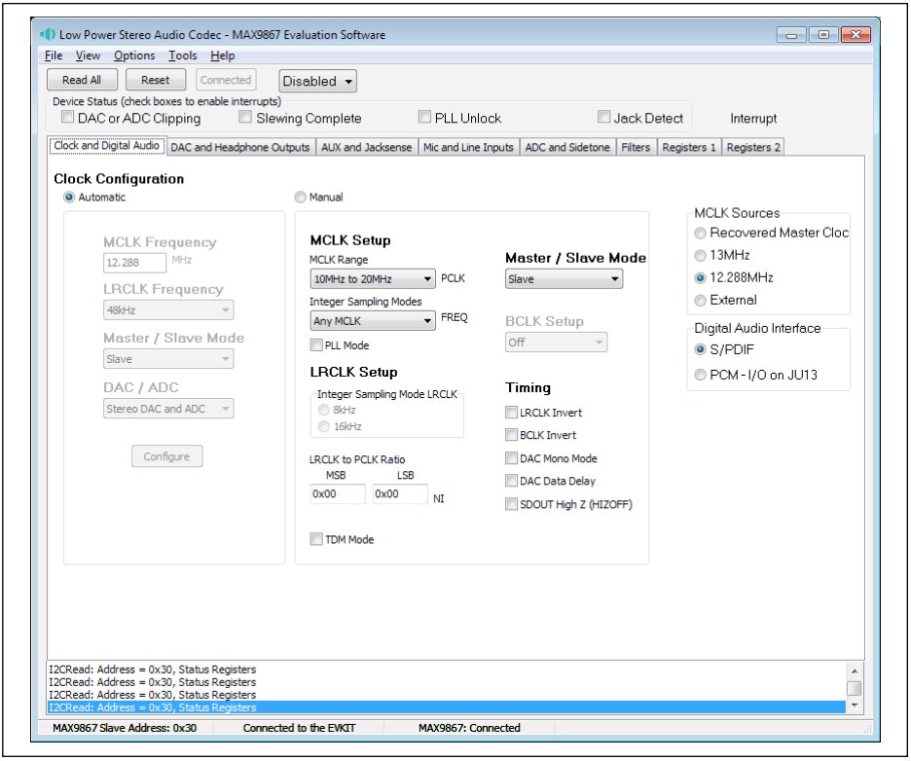Toggle TDM Mode on
911x761 pixels.
pyautogui.click(x=315, y=538)
